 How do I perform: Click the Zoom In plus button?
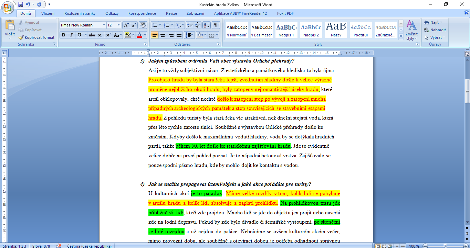(466, 246)
